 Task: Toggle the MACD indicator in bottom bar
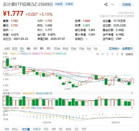[x=37, y=129]
